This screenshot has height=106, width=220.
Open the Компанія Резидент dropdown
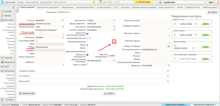(50, 37)
